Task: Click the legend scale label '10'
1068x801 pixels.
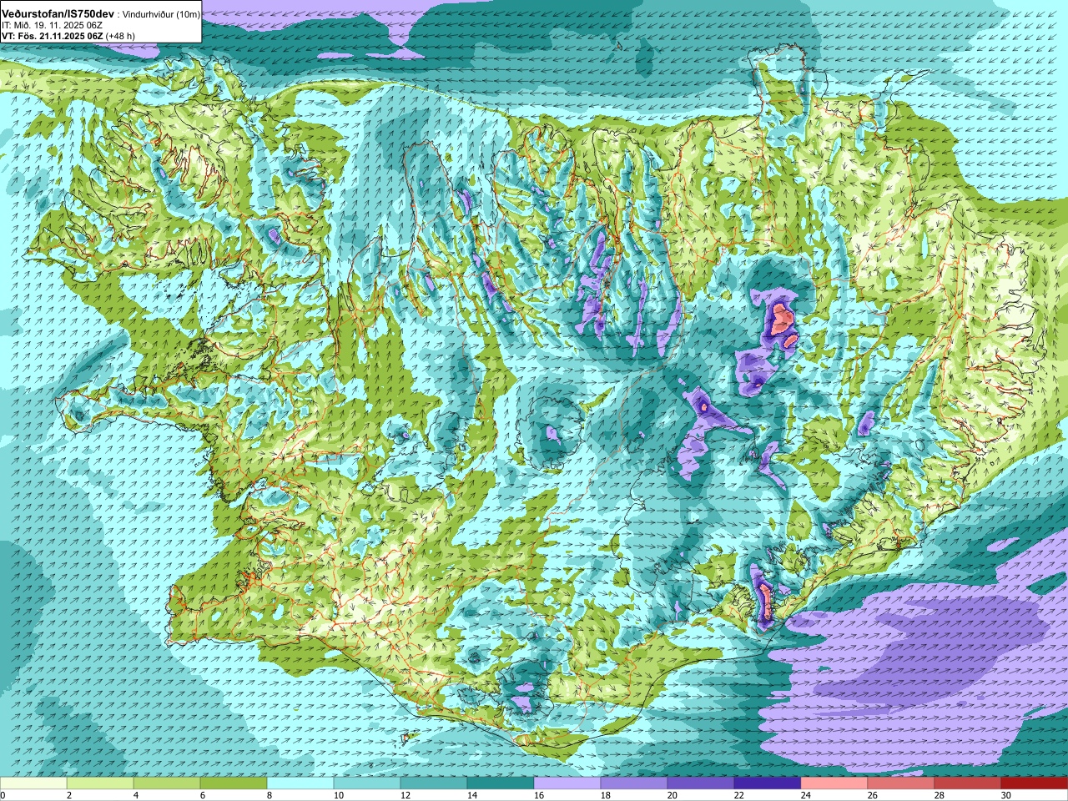Action: pyautogui.click(x=338, y=795)
